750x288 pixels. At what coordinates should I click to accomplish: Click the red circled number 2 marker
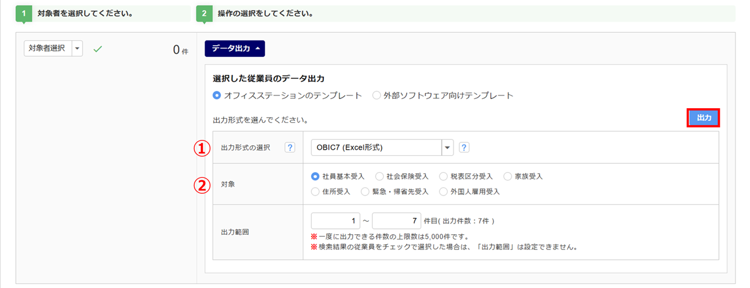point(202,186)
